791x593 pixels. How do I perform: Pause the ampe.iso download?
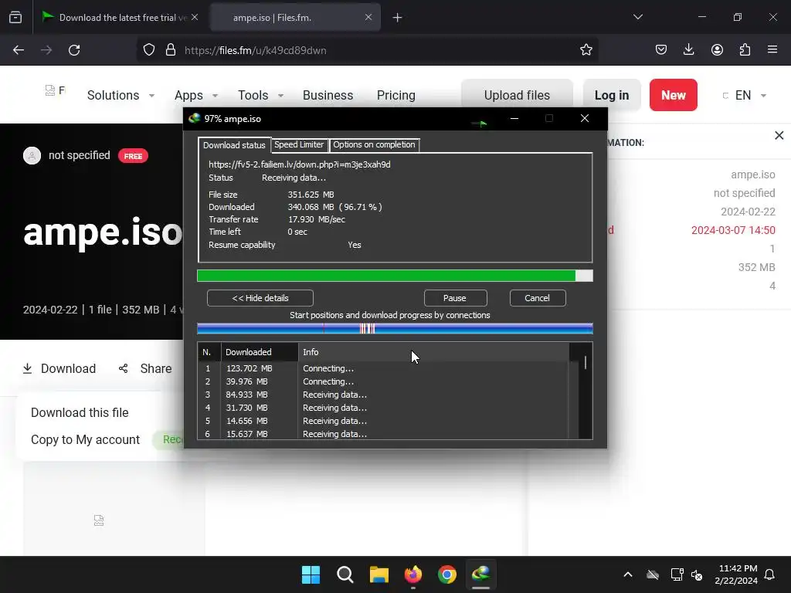455,298
